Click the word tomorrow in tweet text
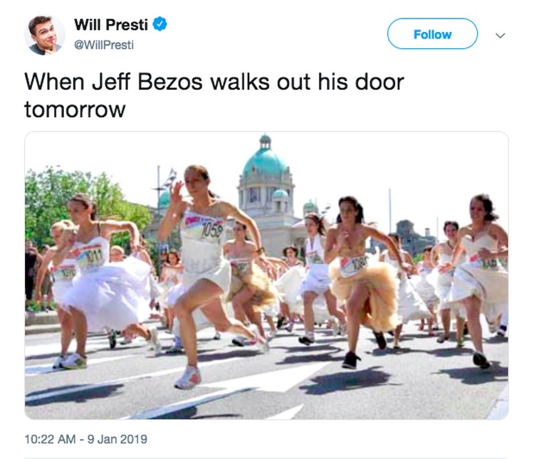 75,110
